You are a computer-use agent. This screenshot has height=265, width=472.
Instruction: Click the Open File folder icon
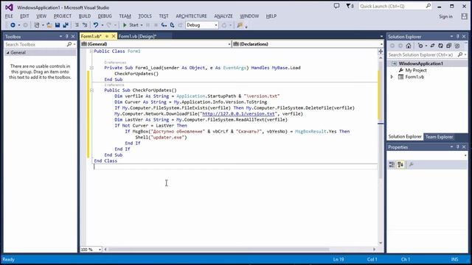coord(49,25)
